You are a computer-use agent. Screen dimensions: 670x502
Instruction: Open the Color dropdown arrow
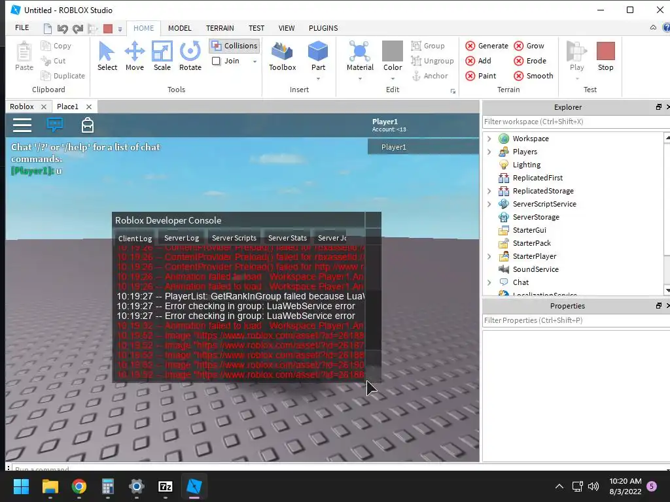[x=393, y=78]
